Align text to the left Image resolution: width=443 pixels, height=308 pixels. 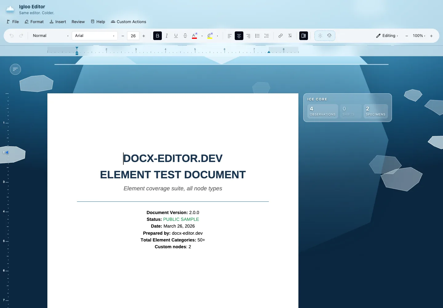[x=229, y=36]
